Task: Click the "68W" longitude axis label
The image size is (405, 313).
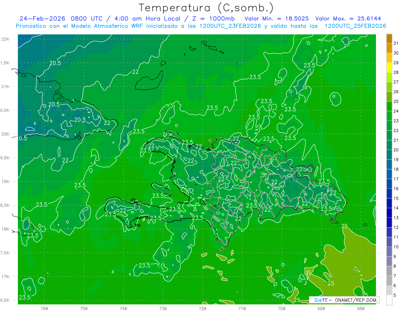Action: [x=361, y=308]
